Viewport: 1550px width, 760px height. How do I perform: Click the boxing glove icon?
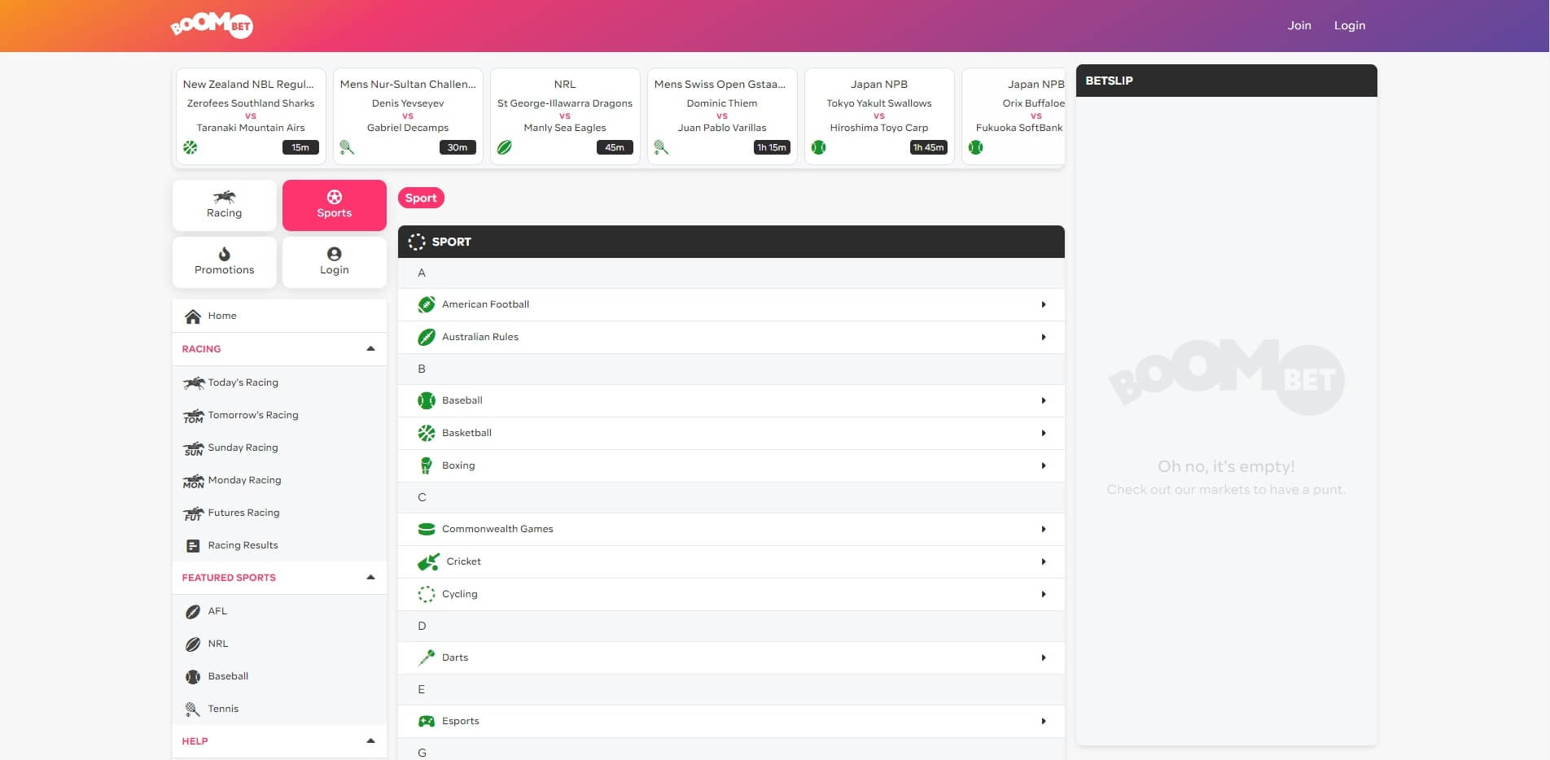click(x=426, y=465)
